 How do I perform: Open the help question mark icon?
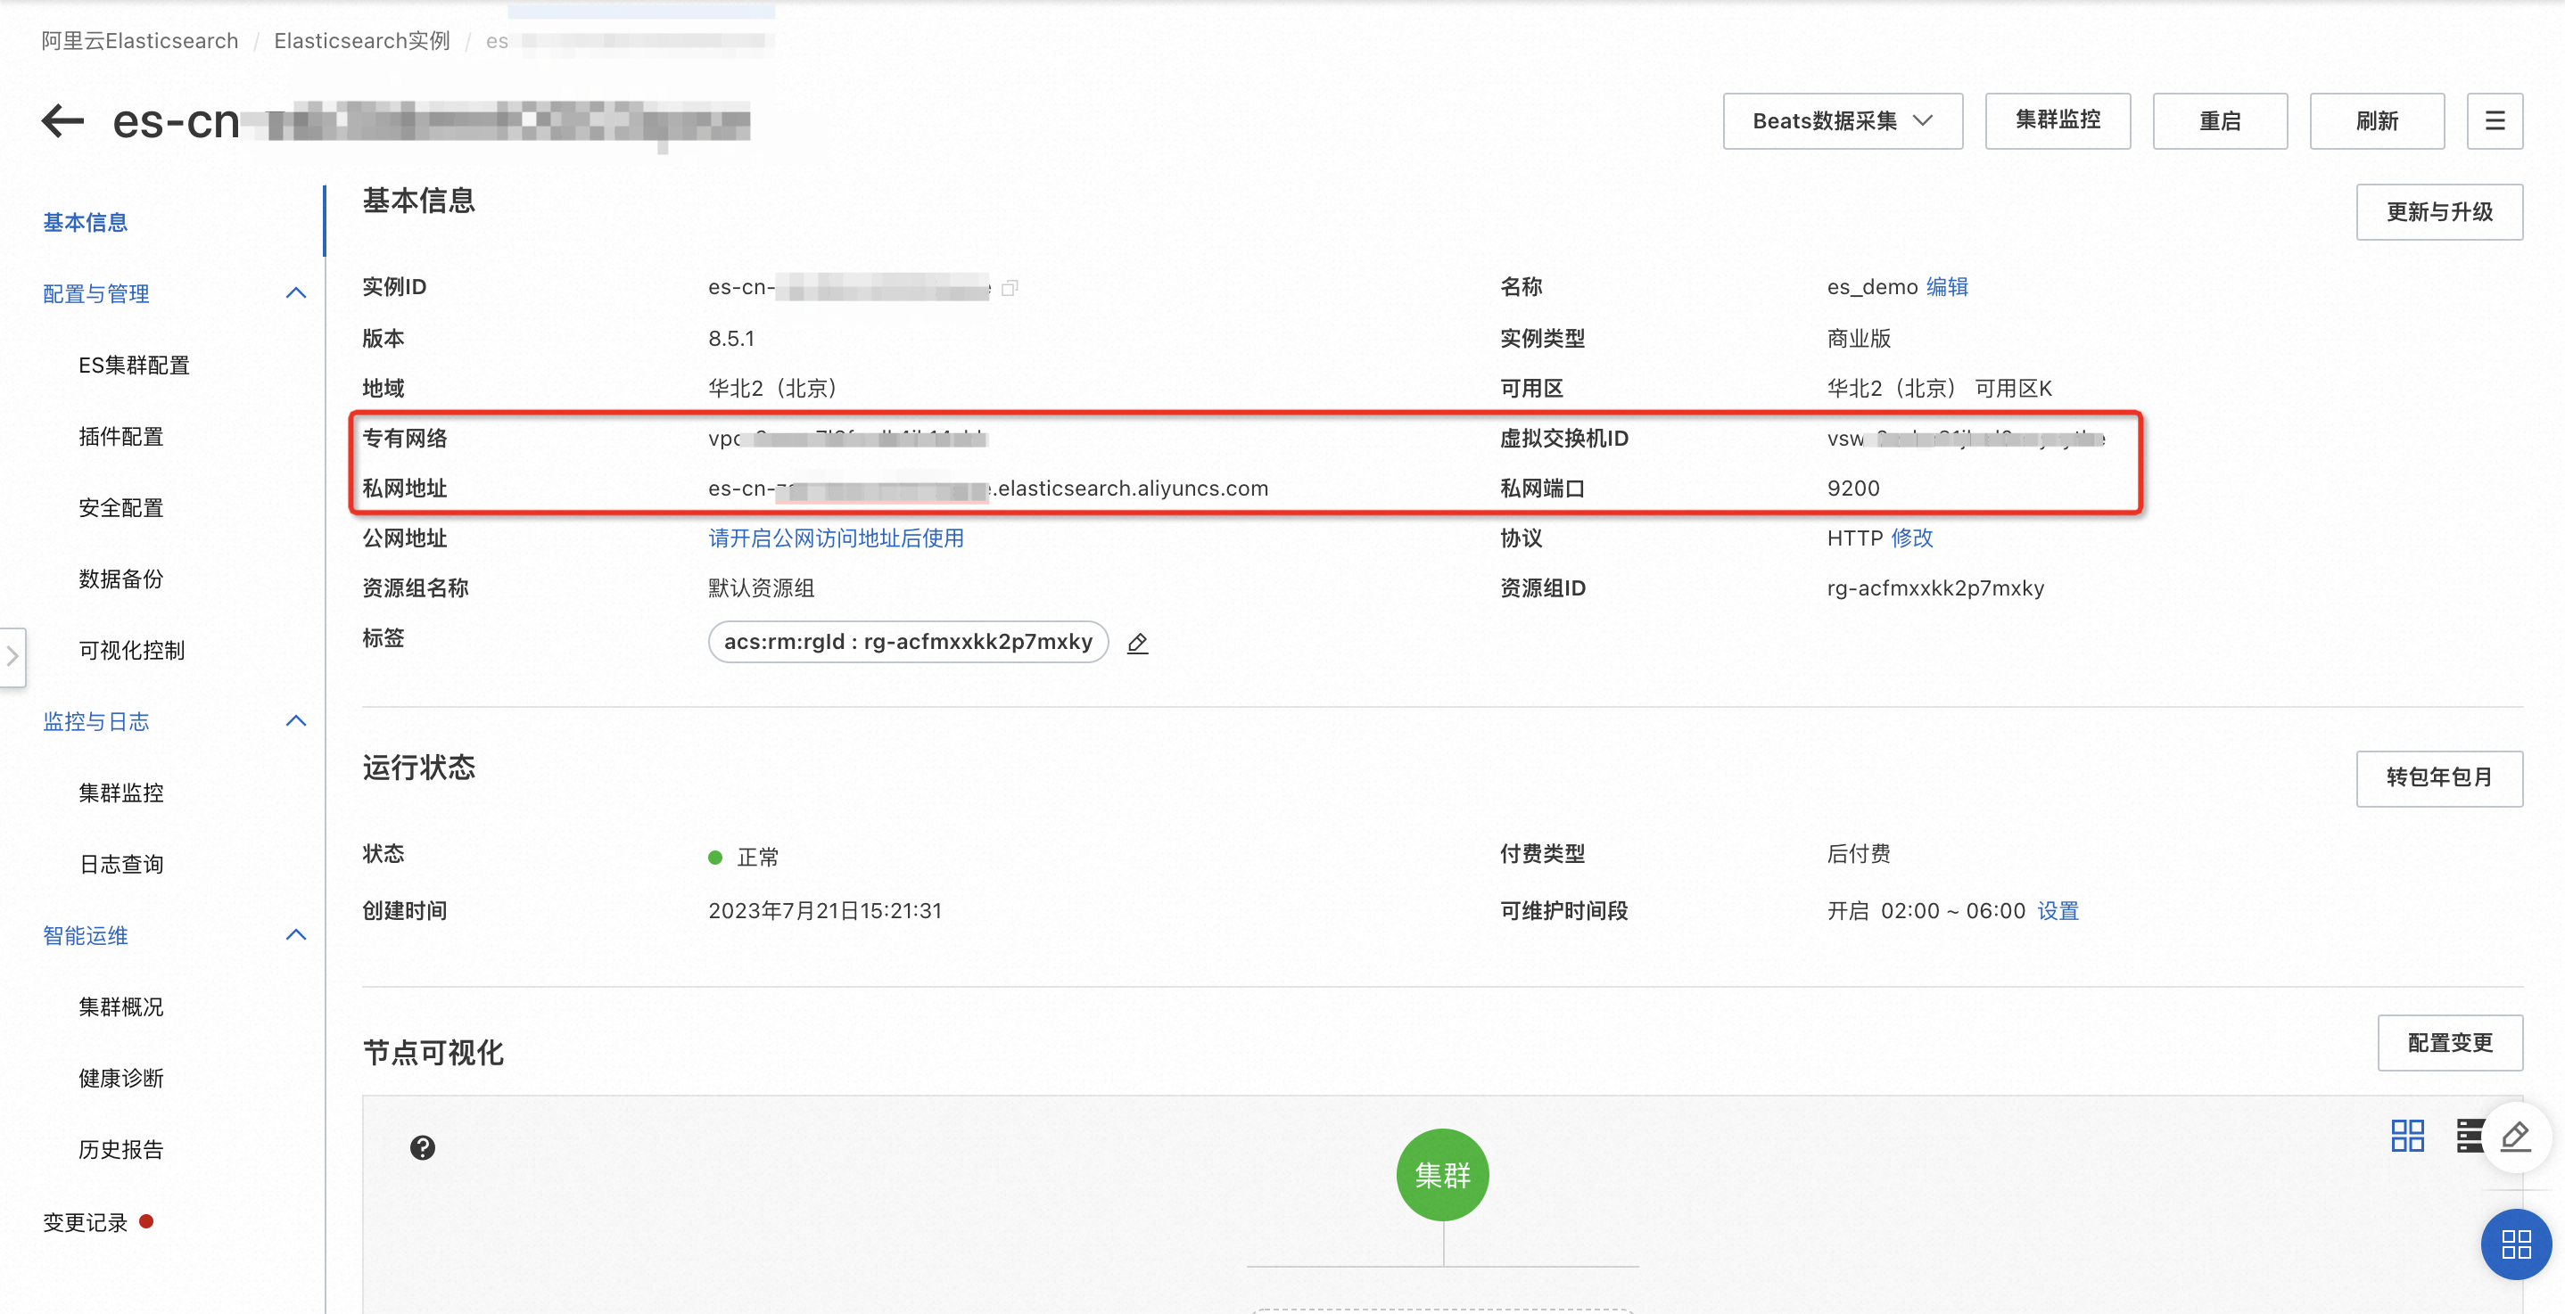pos(422,1148)
